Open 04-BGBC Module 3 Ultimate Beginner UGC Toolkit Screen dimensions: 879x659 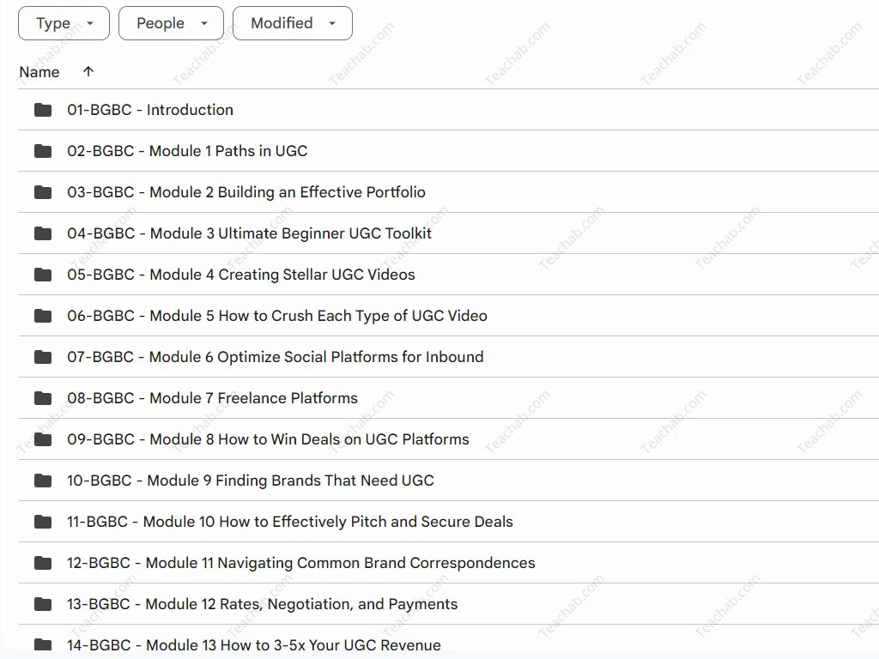click(x=249, y=233)
